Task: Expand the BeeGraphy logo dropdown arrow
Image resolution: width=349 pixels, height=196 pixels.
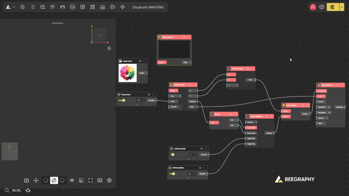Action: pyautogui.click(x=14, y=7)
